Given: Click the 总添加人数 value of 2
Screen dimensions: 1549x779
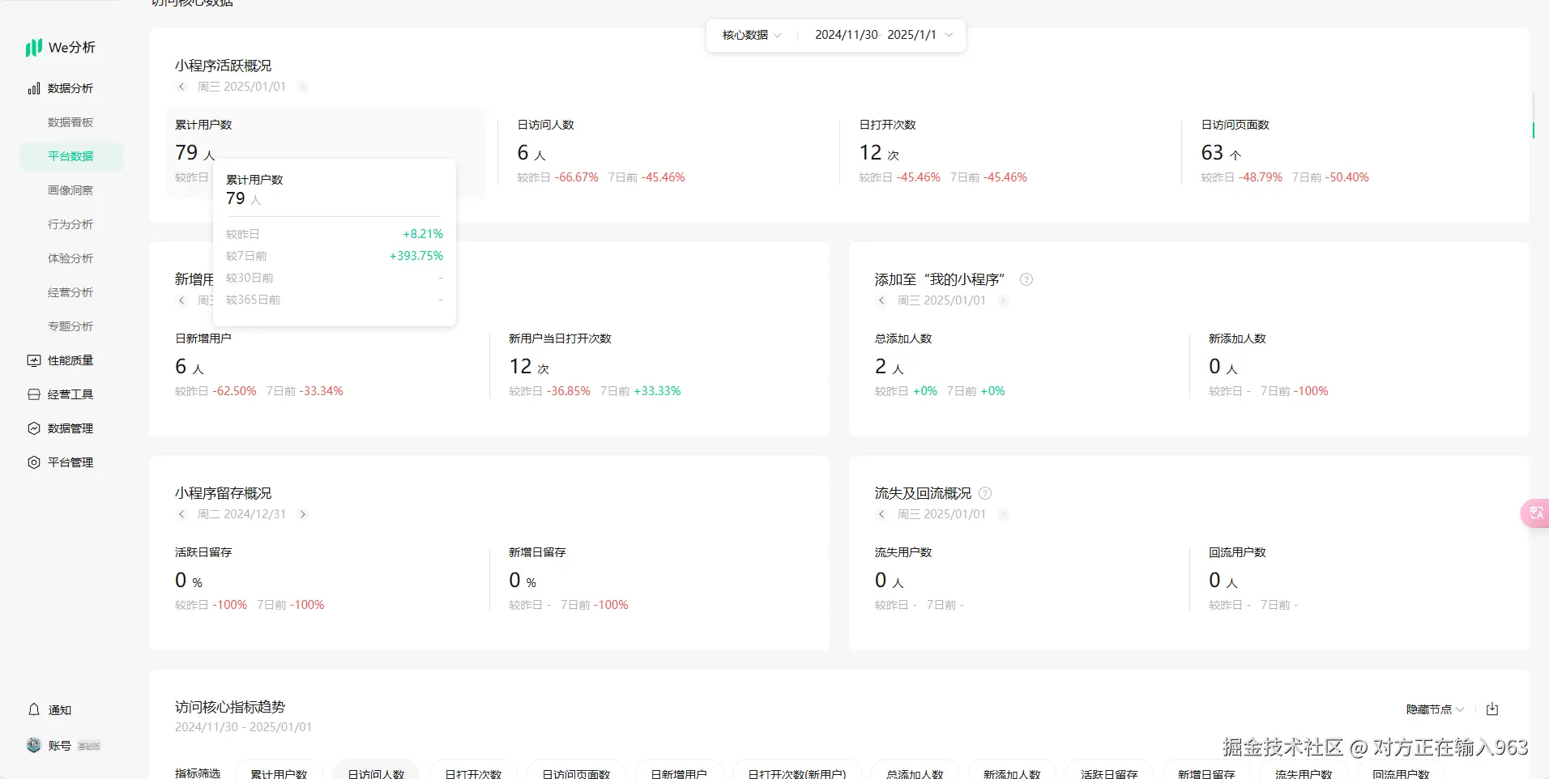Looking at the screenshot, I should (x=881, y=366).
